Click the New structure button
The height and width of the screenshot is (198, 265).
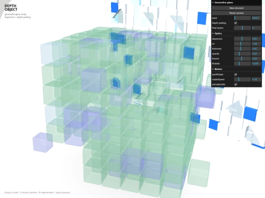(237, 8)
